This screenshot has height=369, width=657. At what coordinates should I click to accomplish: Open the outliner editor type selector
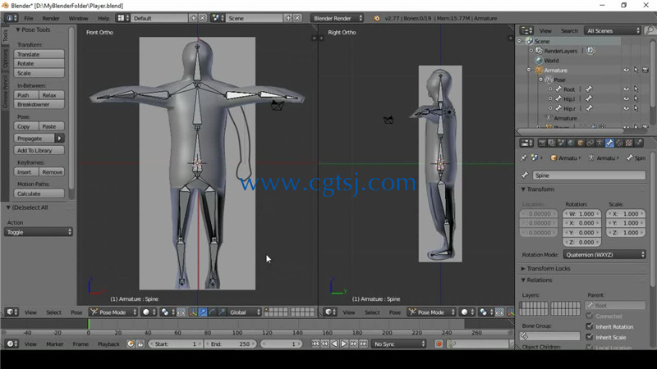(x=526, y=30)
